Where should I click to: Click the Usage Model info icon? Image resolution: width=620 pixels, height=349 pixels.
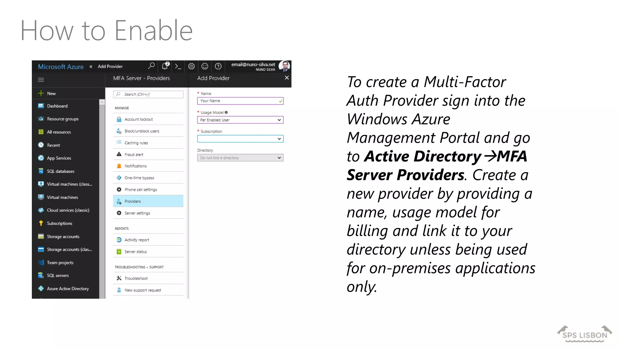pos(226,112)
